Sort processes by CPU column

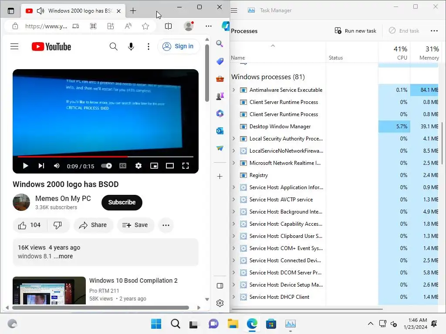394,53
